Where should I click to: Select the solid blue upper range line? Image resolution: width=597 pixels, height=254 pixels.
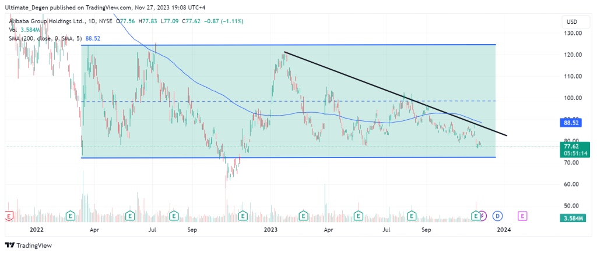click(289, 45)
